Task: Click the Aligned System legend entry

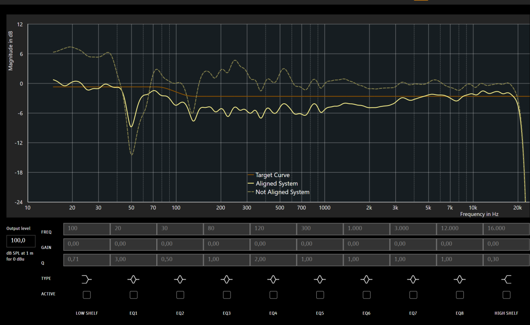Action: [x=272, y=184]
